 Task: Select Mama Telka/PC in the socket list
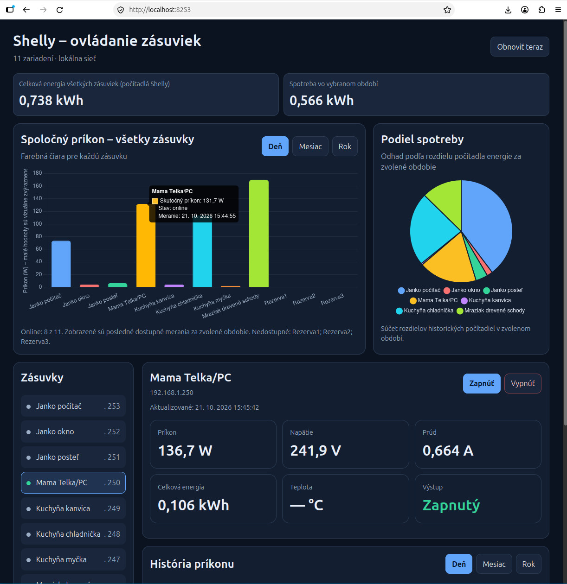click(x=73, y=482)
